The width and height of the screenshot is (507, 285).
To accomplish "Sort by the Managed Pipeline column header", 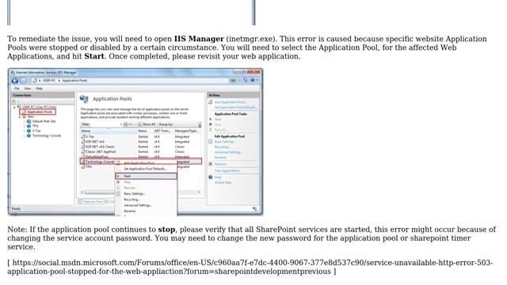I will tap(188, 131).
